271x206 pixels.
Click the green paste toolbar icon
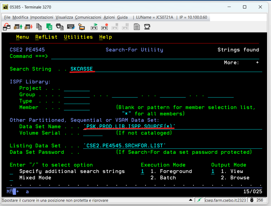[49, 27]
